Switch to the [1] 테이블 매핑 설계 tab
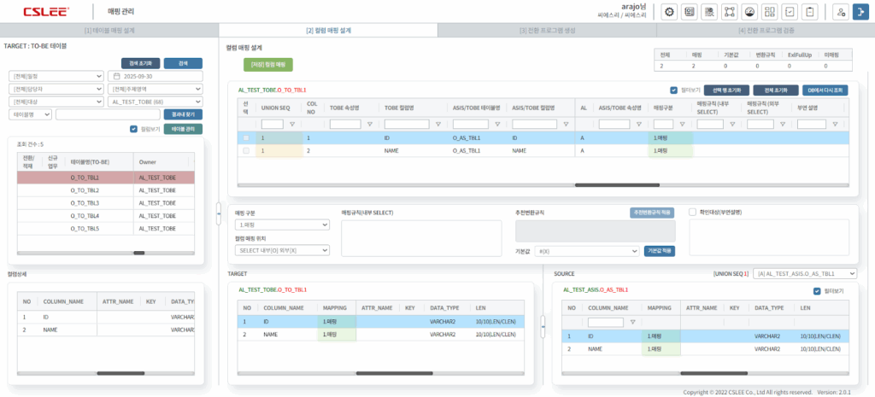This screenshot has height=397, width=875. [109, 30]
